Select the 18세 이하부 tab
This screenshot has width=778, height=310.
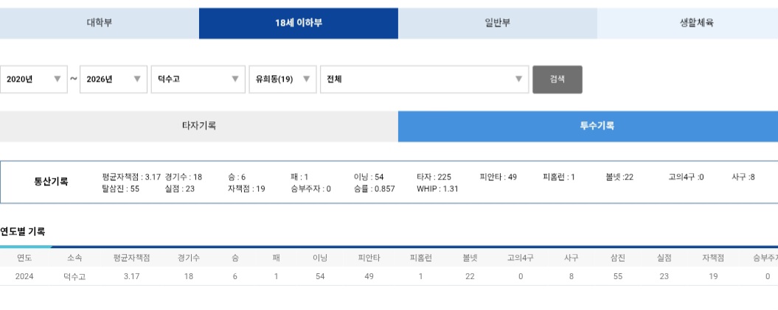(x=299, y=23)
